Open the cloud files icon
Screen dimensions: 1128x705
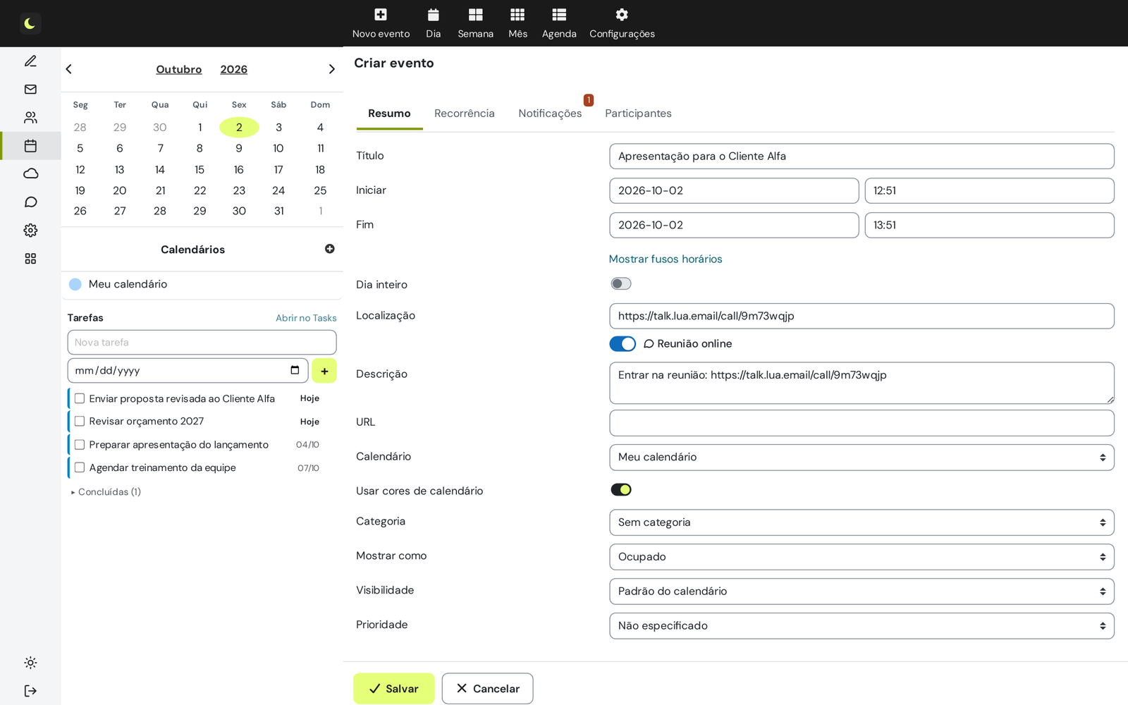pyautogui.click(x=30, y=174)
